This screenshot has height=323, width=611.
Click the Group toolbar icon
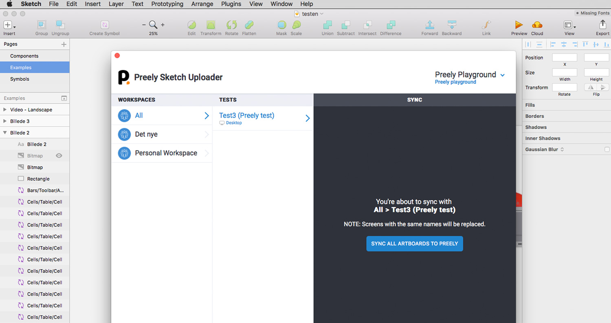42,25
